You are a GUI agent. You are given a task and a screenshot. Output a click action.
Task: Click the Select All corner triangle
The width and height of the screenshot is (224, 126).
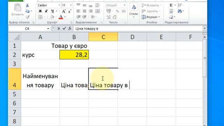pos(15,37)
